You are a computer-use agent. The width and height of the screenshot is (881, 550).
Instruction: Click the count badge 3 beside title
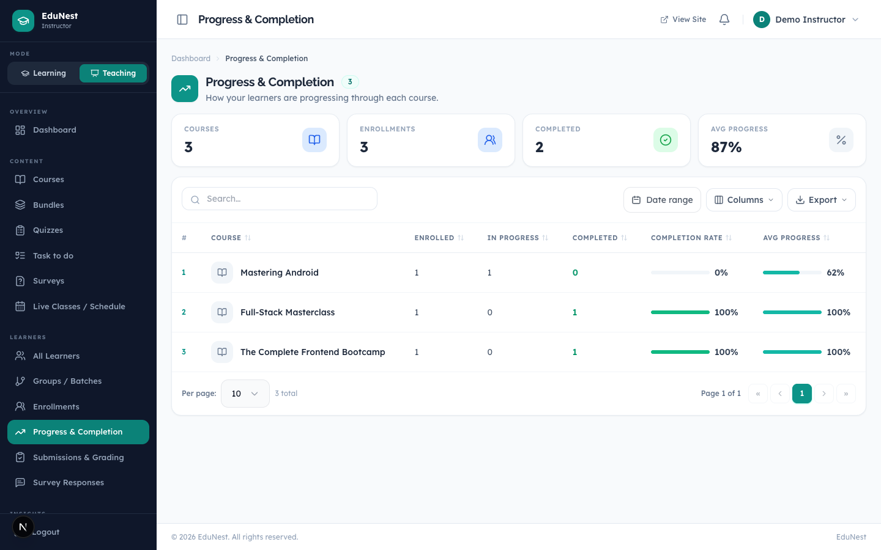coord(350,82)
